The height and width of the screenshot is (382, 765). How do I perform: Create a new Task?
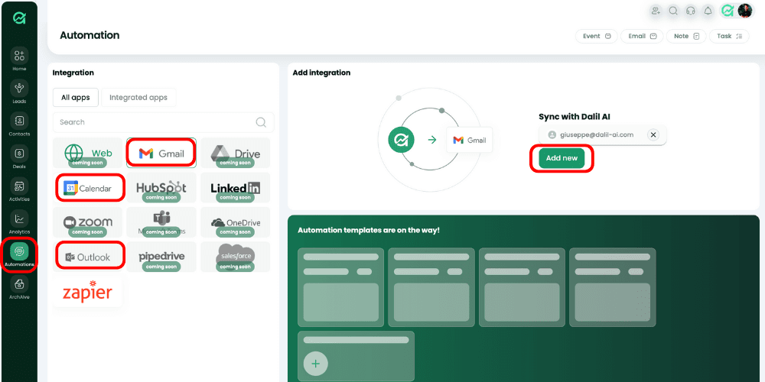click(x=729, y=36)
